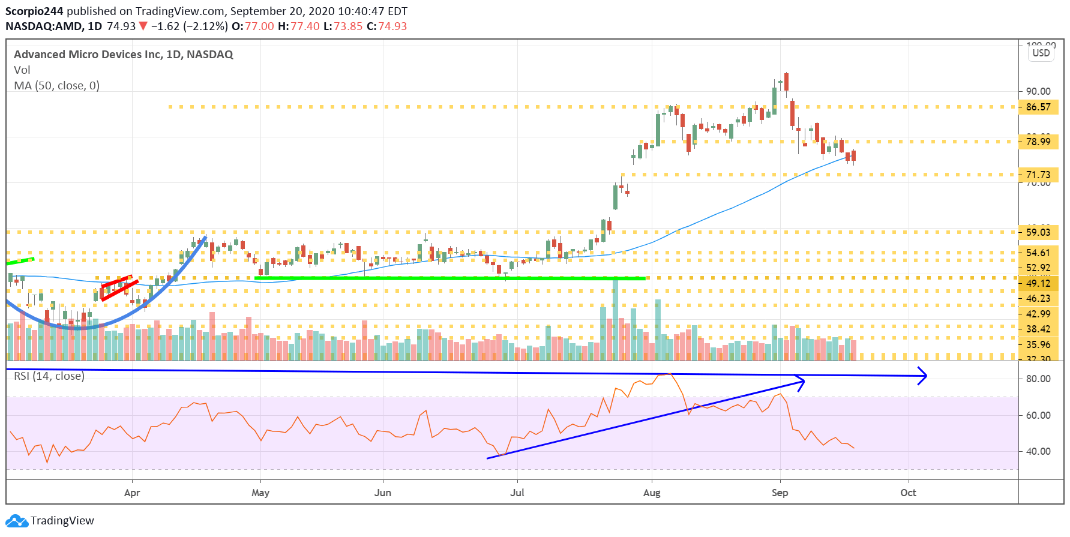Click the 52.92 price level label
Screen dimensions: 1070x537
[x=1038, y=268]
